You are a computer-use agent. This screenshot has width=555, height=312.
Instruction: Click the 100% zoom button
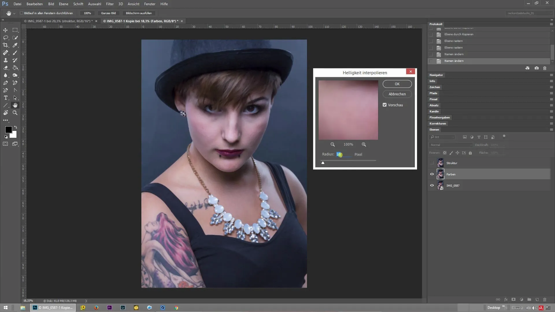(x=87, y=13)
